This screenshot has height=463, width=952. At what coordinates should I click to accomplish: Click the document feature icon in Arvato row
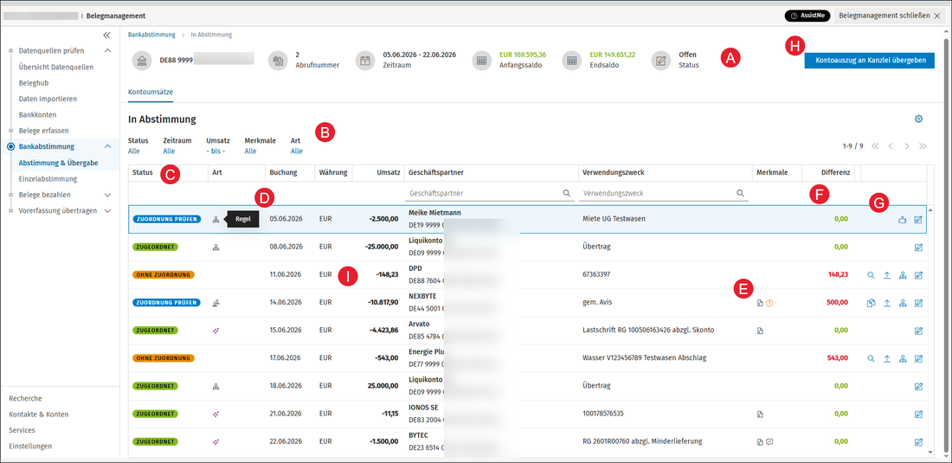[760, 331]
